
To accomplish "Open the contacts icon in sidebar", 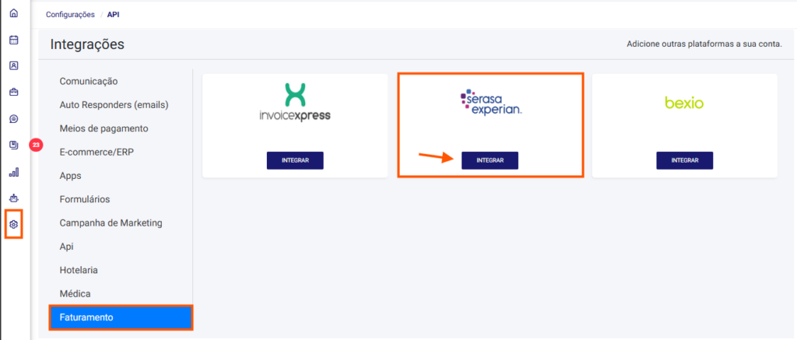I will point(13,65).
